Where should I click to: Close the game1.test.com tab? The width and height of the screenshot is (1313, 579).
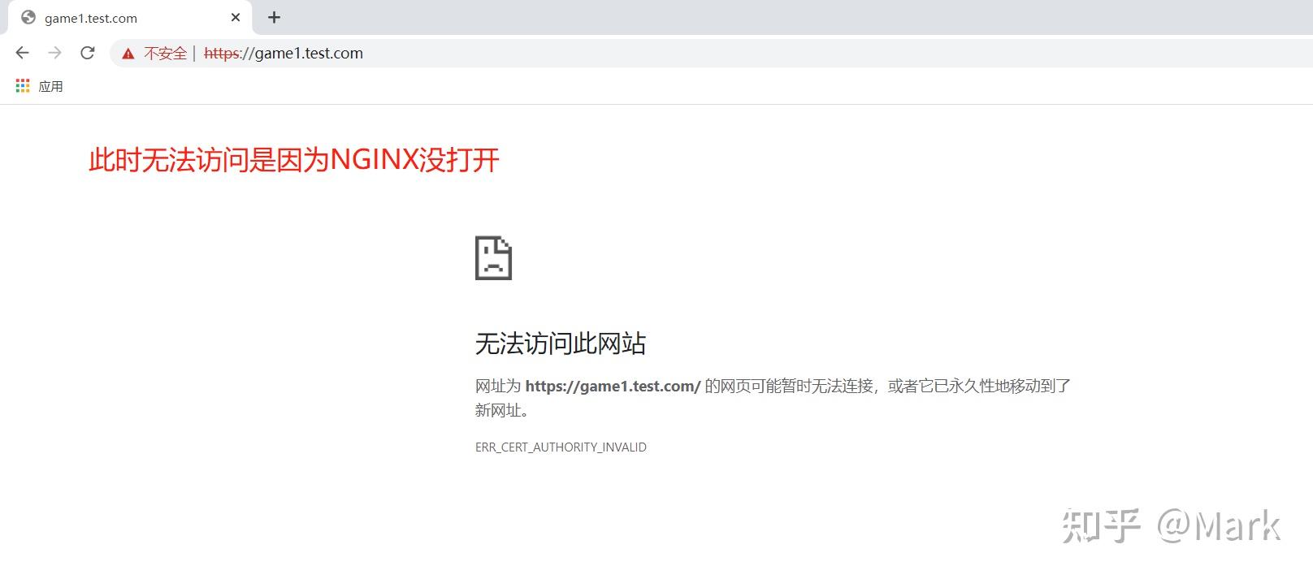coord(236,17)
